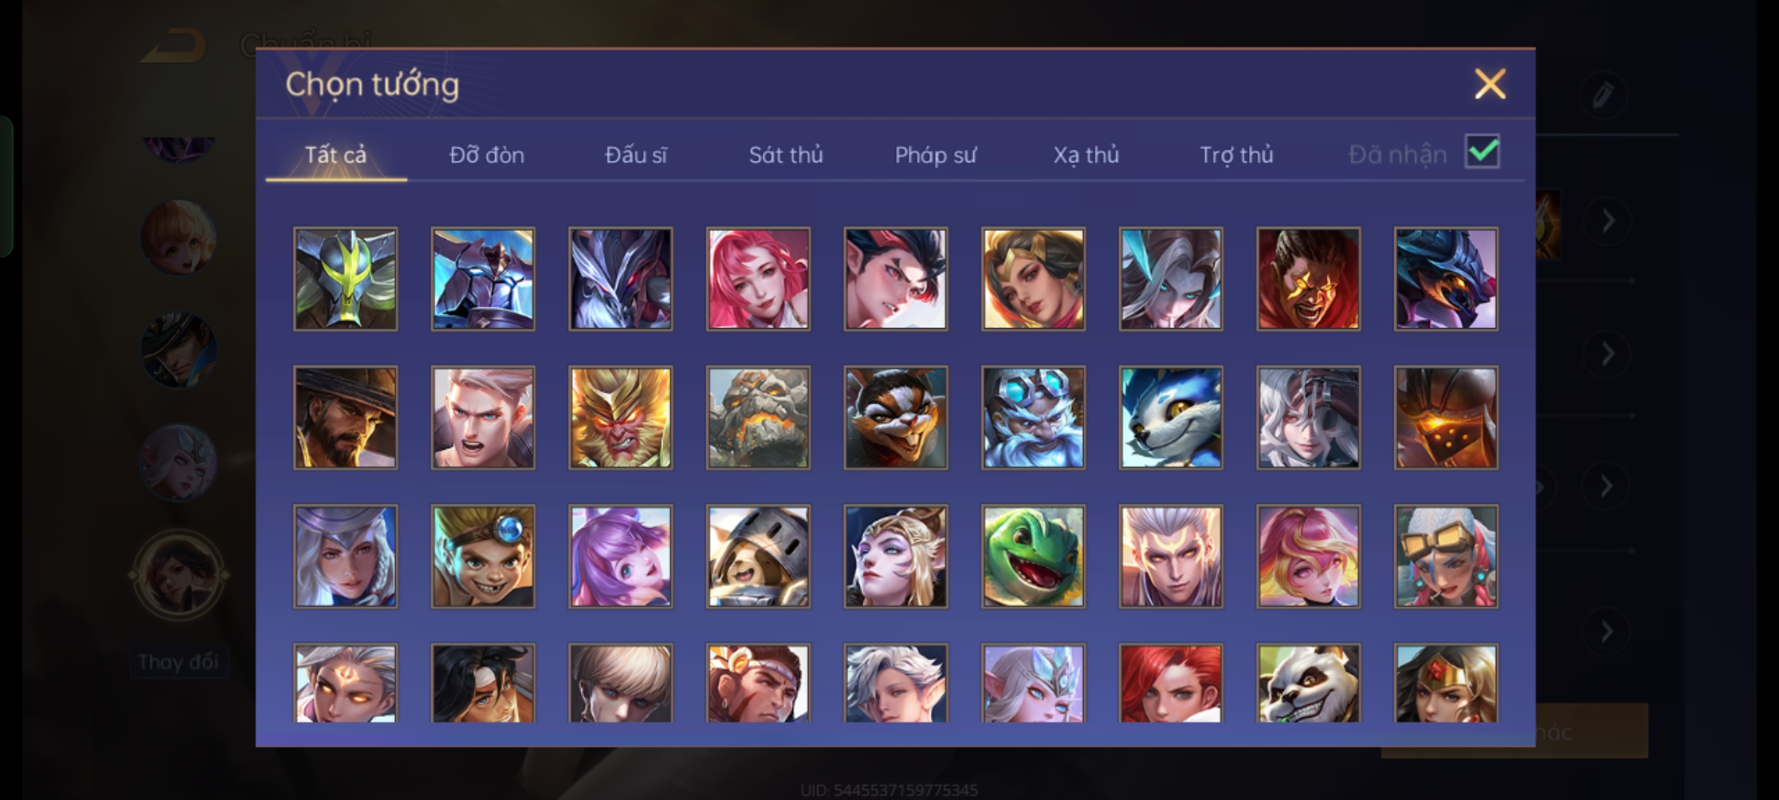Open the Sát thủ tab
Screen dimensions: 1779x800
coord(786,155)
